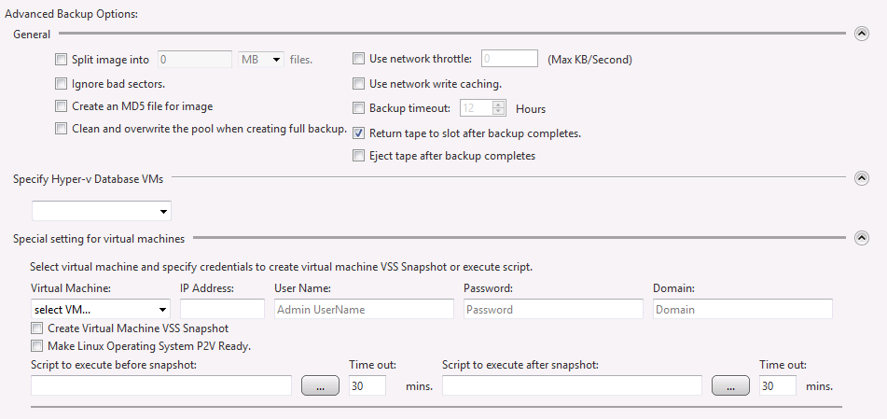This screenshot has width=887, height=419.
Task: Decrease backup timeout hours with down arrow
Action: (498, 111)
